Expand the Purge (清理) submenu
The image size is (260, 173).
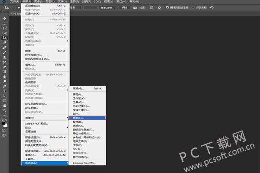coord(45,118)
